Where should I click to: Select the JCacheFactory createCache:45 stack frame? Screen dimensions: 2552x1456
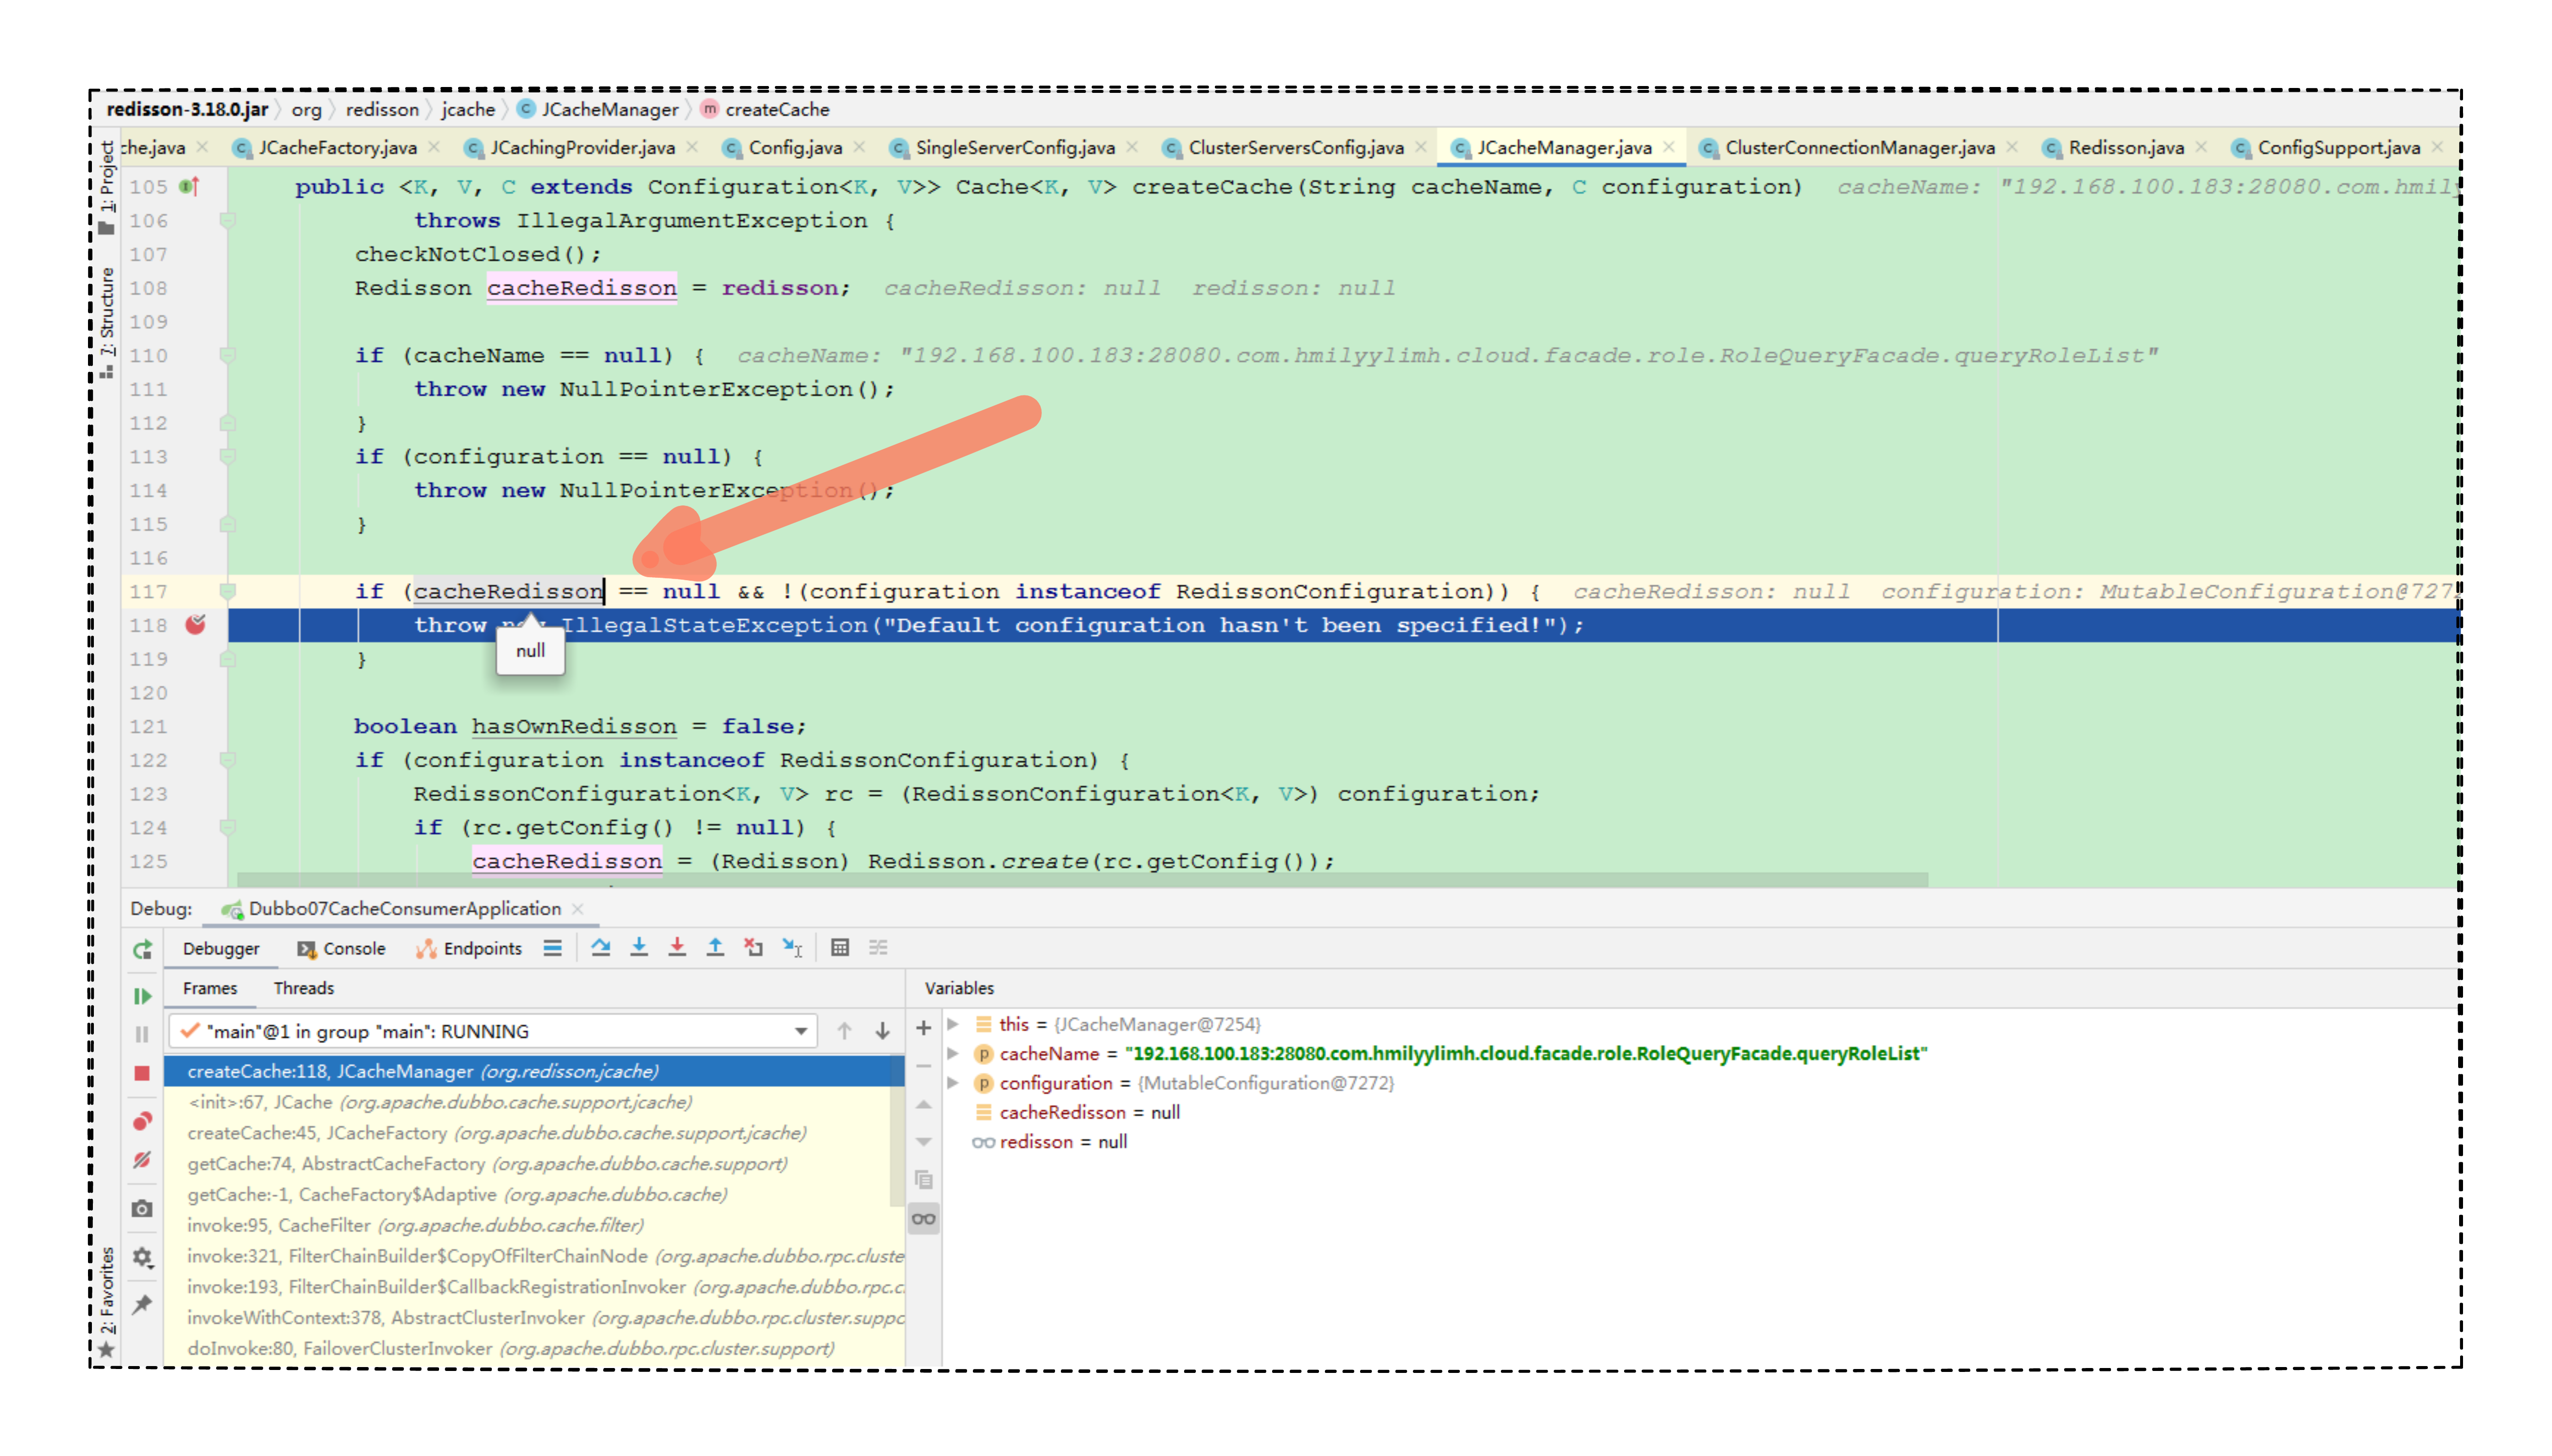tap(496, 1133)
